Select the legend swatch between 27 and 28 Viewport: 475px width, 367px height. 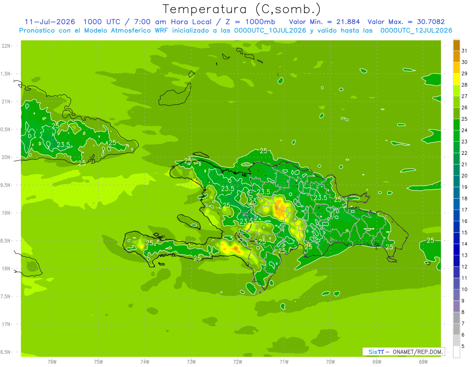click(456, 91)
